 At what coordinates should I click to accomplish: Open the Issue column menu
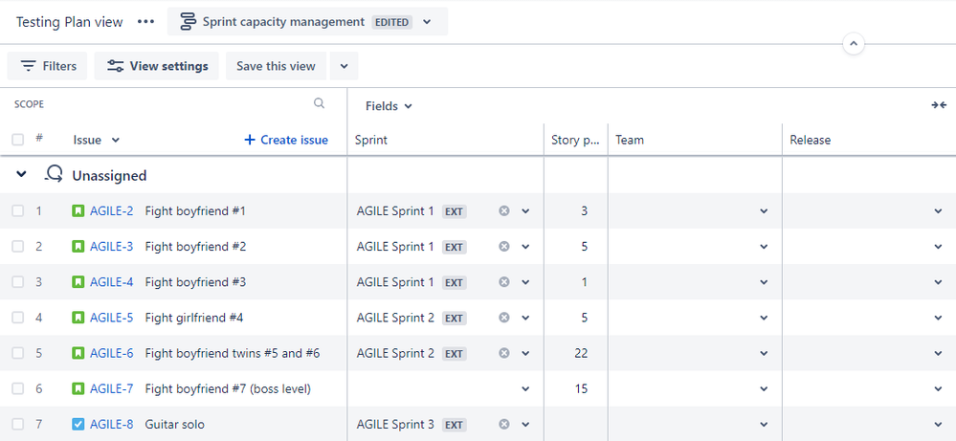(x=97, y=140)
